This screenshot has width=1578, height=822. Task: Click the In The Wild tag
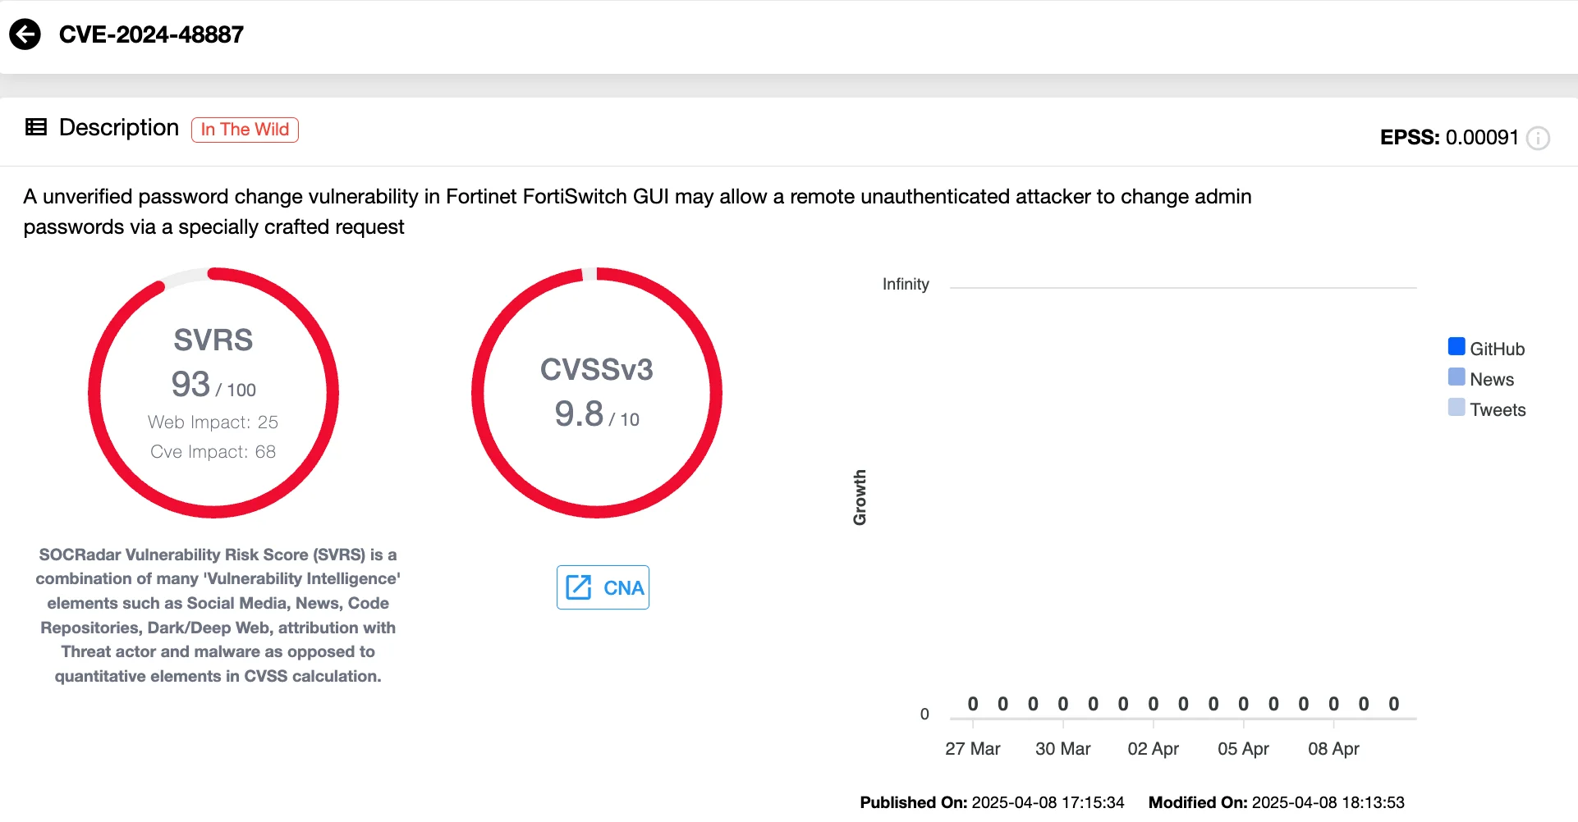[245, 130]
